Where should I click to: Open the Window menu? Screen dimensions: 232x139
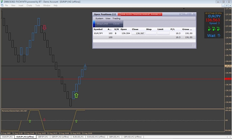click(x=47, y=6)
